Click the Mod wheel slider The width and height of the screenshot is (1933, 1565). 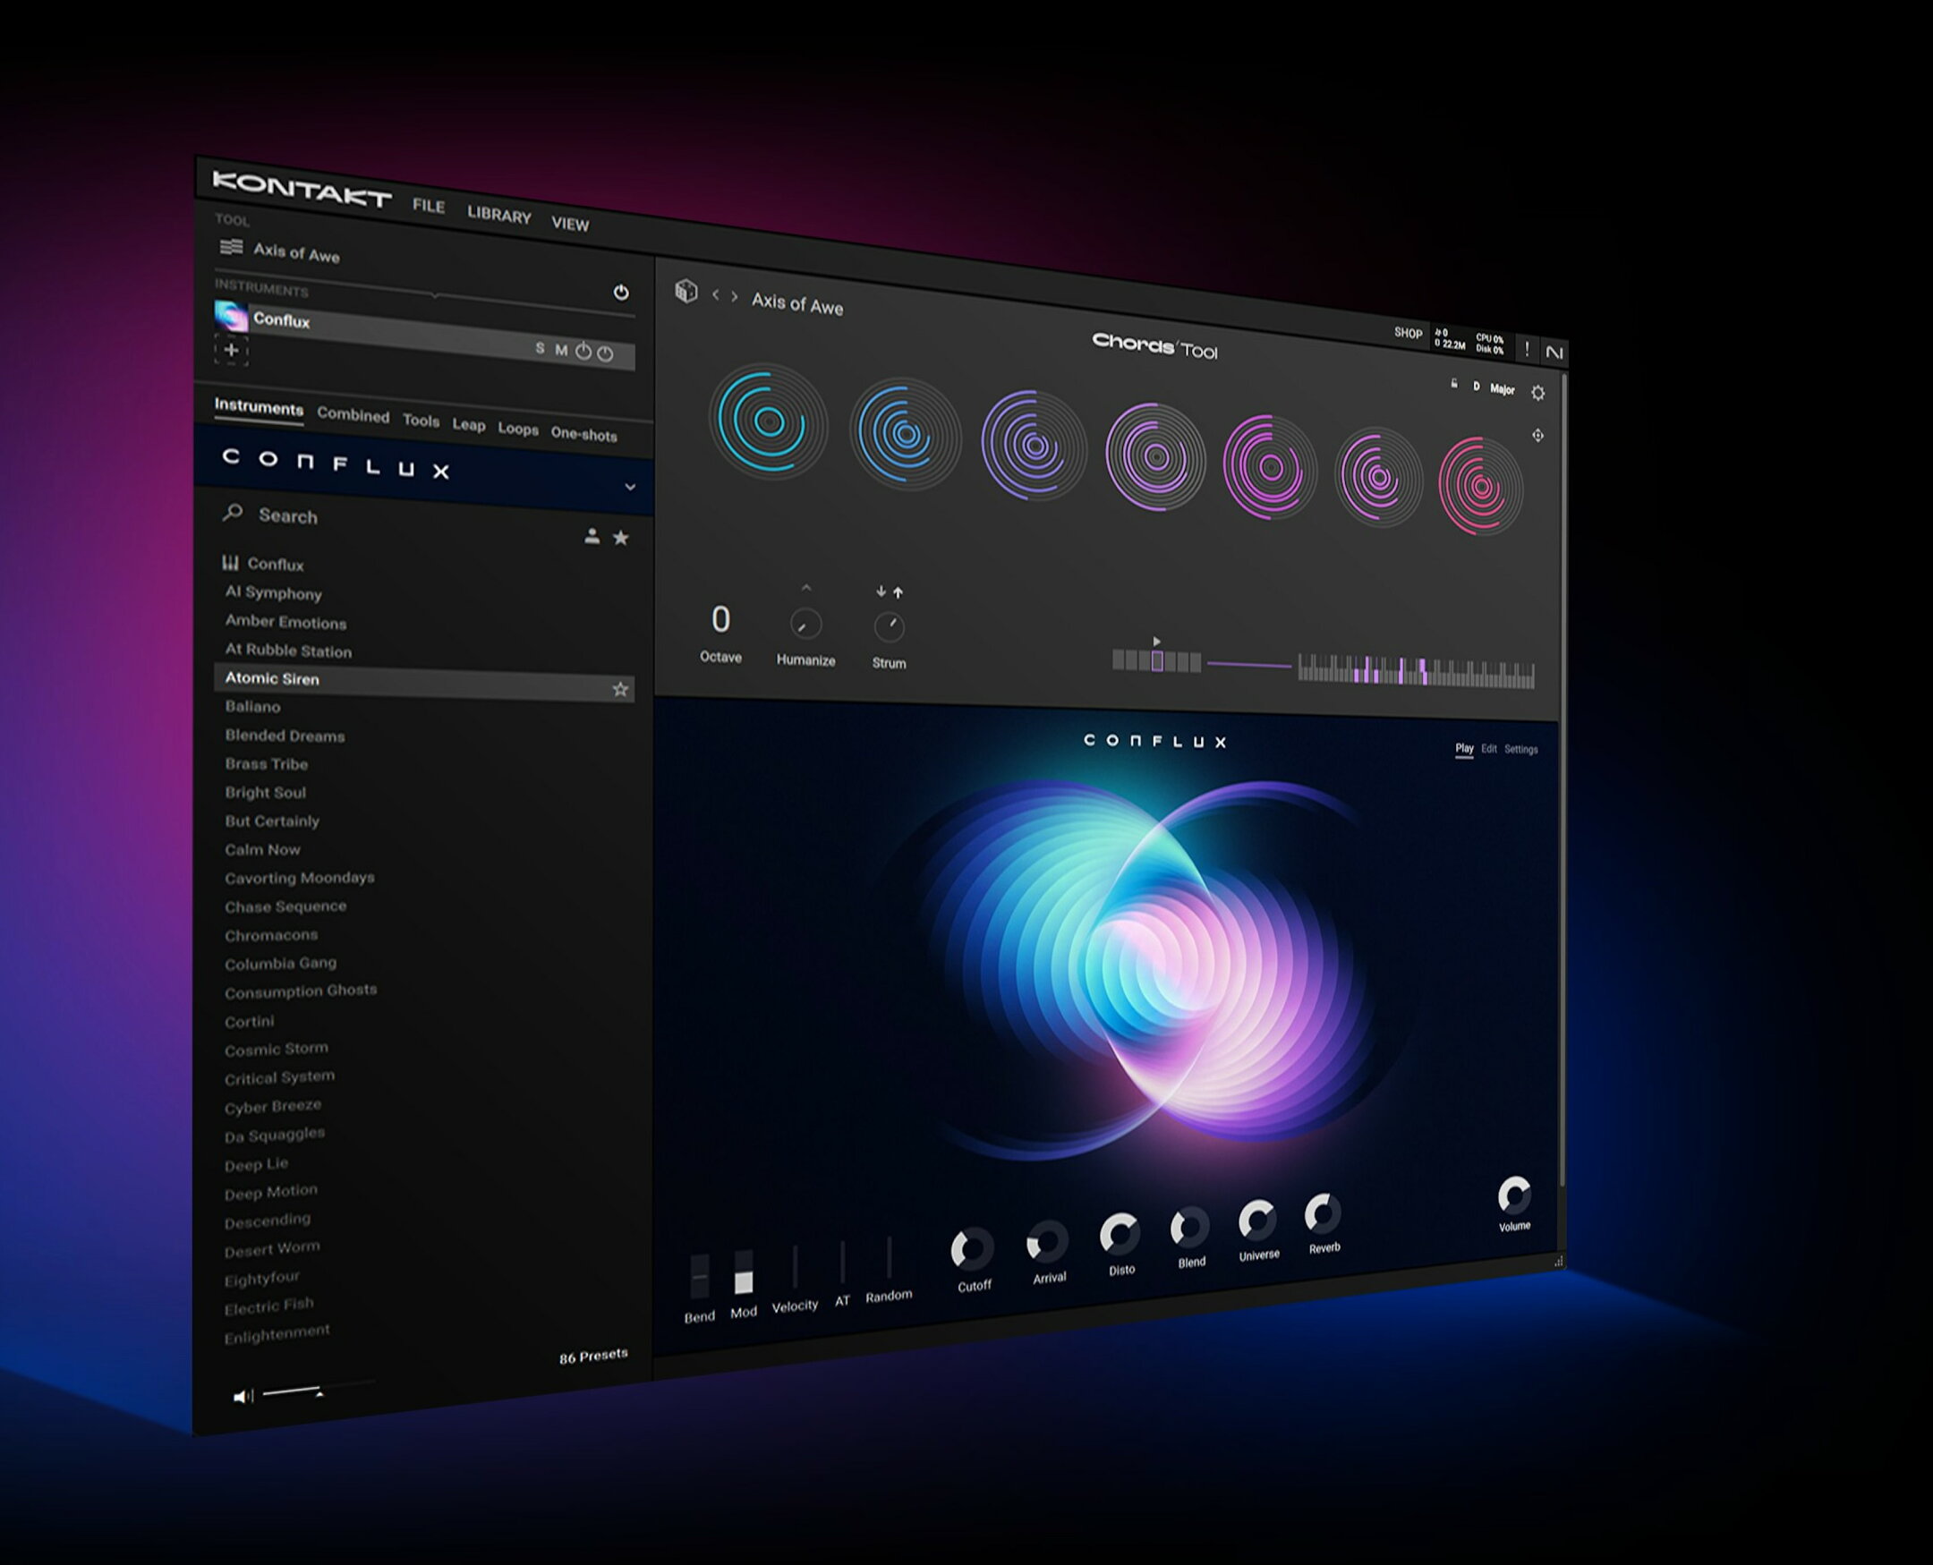tap(743, 1273)
